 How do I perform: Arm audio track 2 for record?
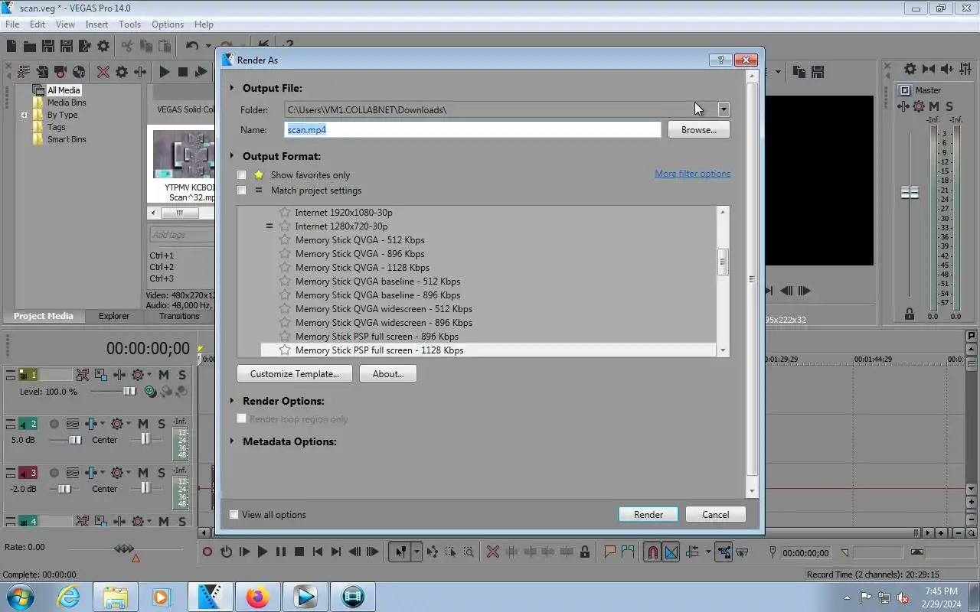coord(54,424)
